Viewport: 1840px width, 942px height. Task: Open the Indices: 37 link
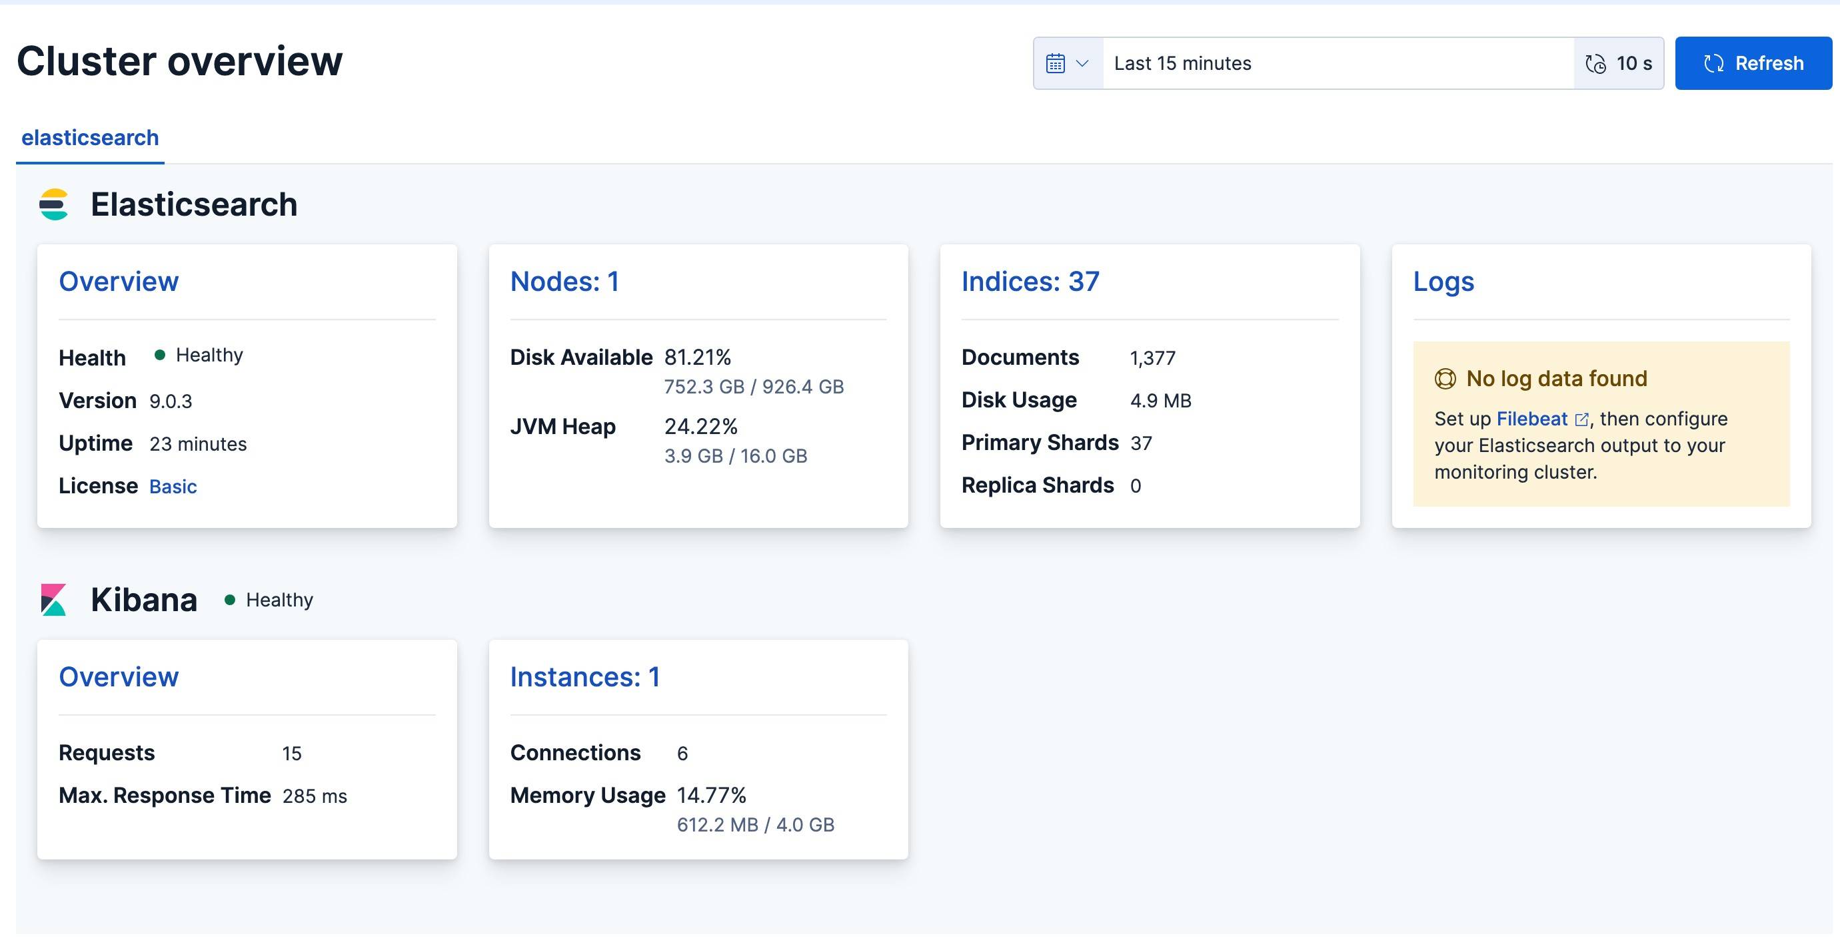coord(1030,282)
